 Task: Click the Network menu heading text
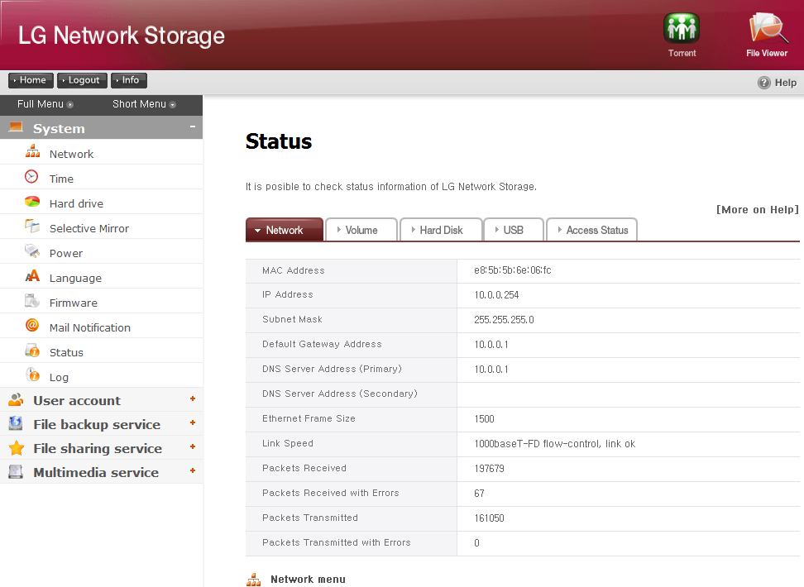[x=309, y=580]
